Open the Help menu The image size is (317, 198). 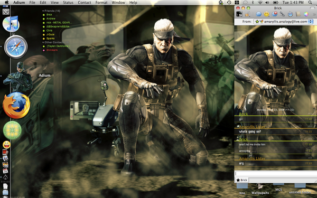(x=133, y=3)
